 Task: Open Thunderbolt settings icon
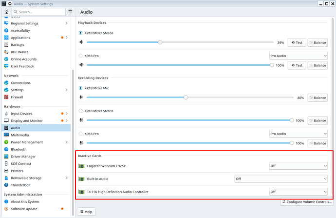[x=6, y=185]
